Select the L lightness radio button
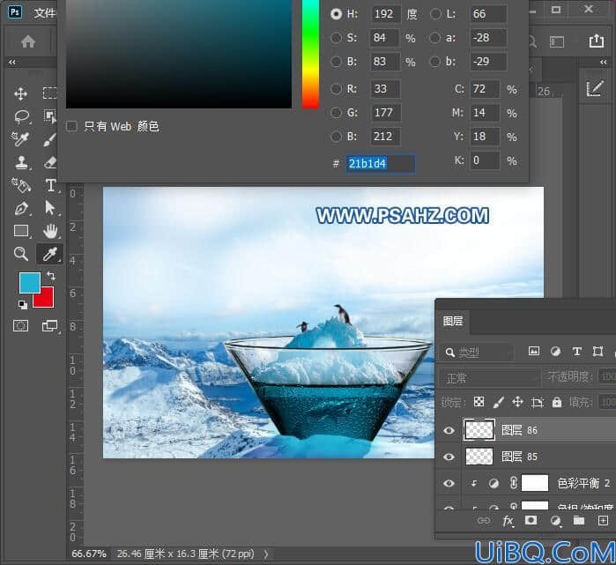 (435, 14)
